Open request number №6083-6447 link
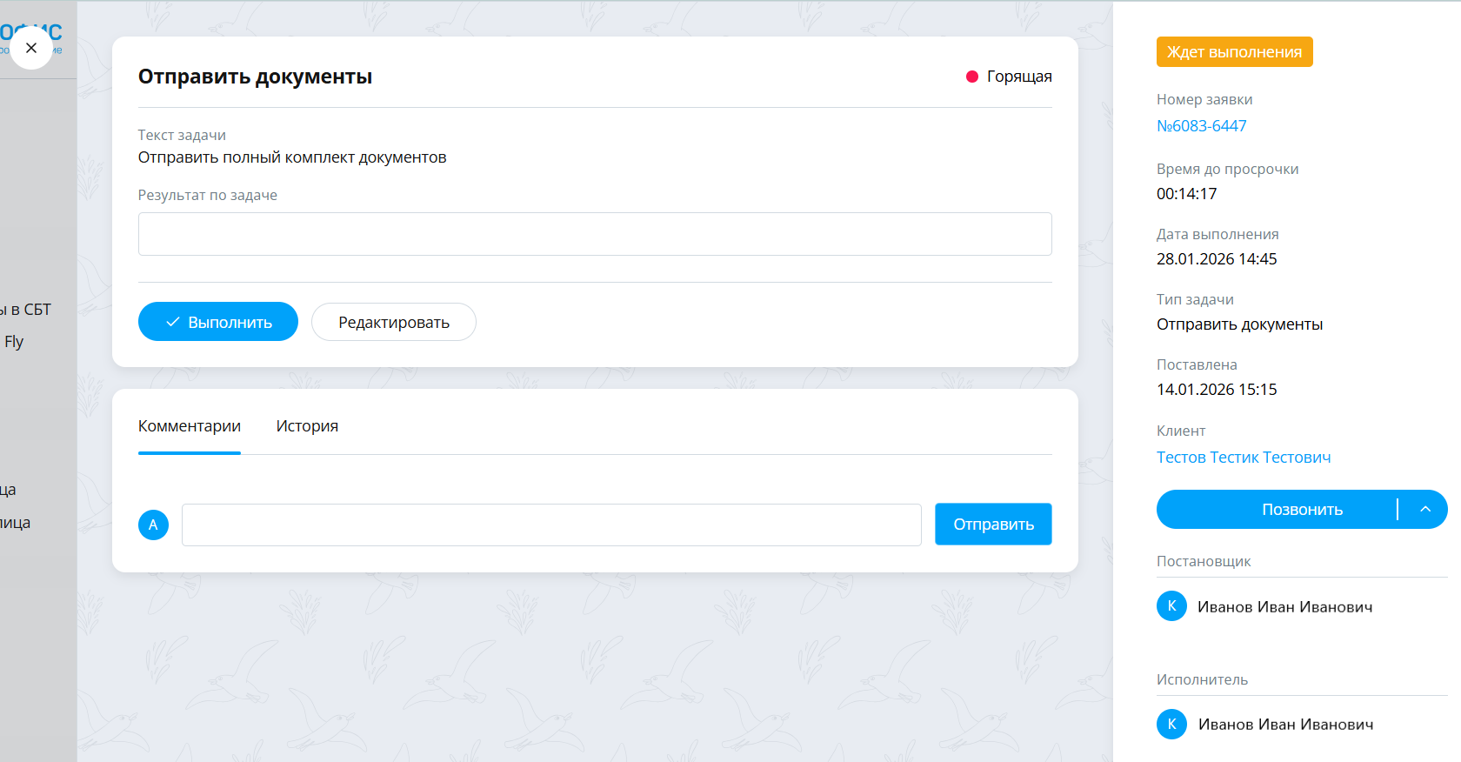This screenshot has width=1461, height=762. 1201,126
